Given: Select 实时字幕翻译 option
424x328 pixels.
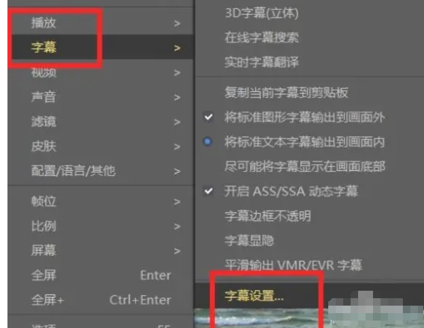Looking at the screenshot, I should click(310, 62).
